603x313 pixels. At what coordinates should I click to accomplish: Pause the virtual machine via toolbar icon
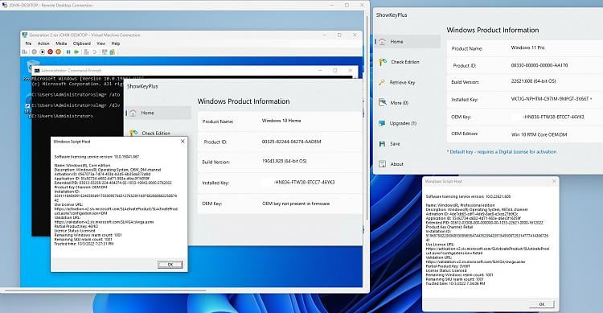click(68, 52)
